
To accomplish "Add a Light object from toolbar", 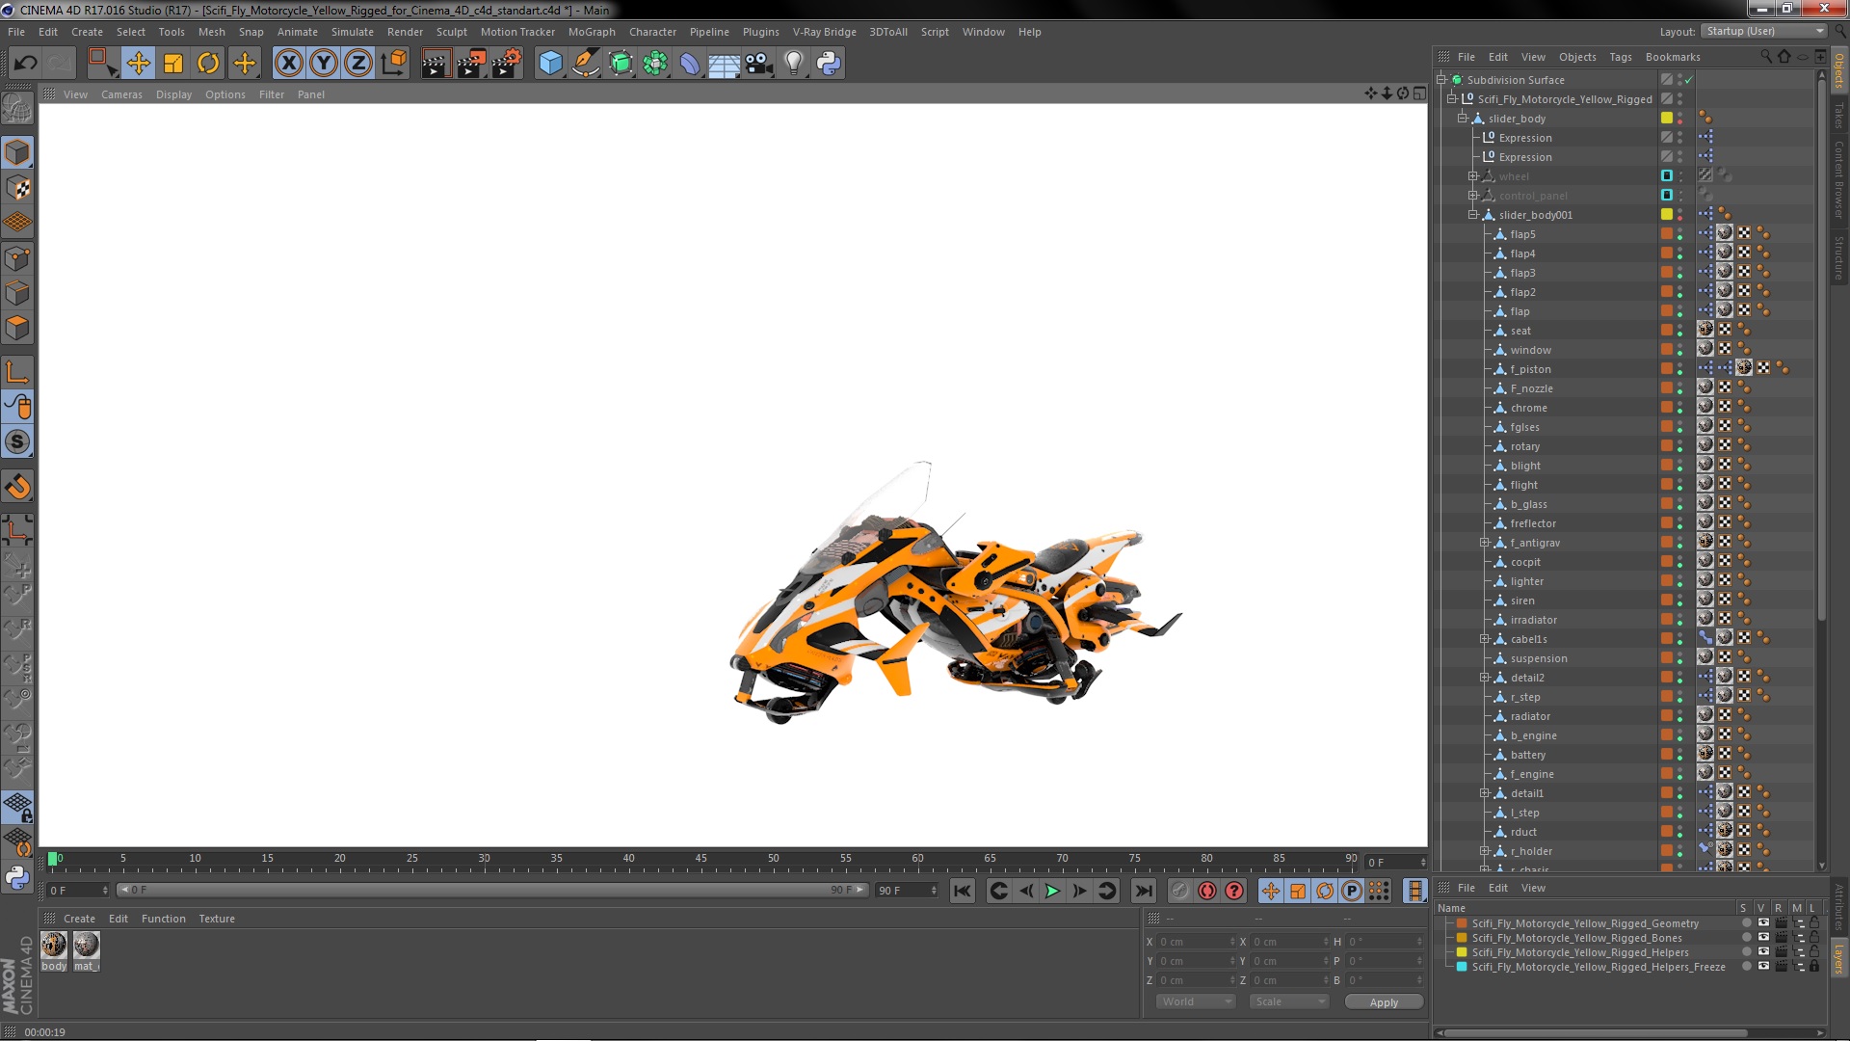I will tap(793, 64).
